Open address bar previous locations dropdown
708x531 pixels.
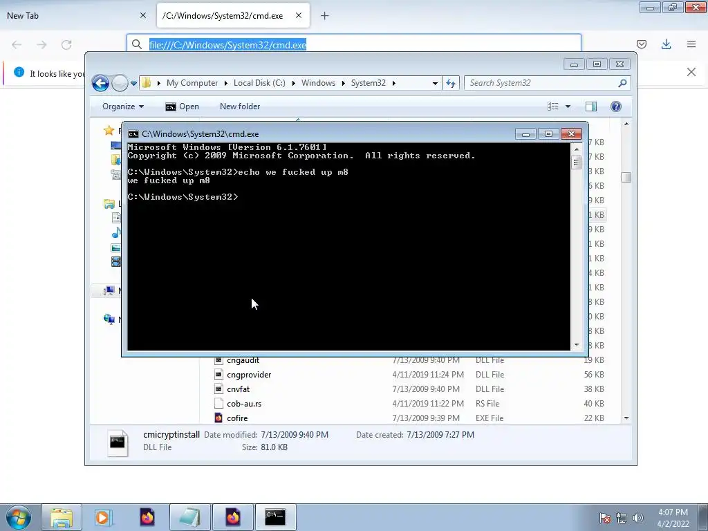435,84
